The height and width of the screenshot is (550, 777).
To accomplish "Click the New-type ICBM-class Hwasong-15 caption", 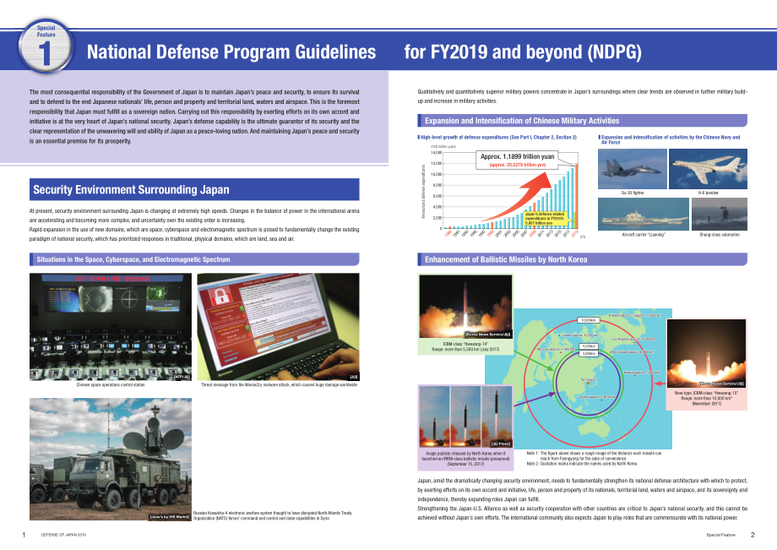I will [706, 399].
